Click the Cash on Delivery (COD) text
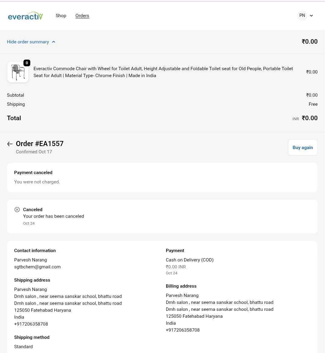 tap(190, 260)
